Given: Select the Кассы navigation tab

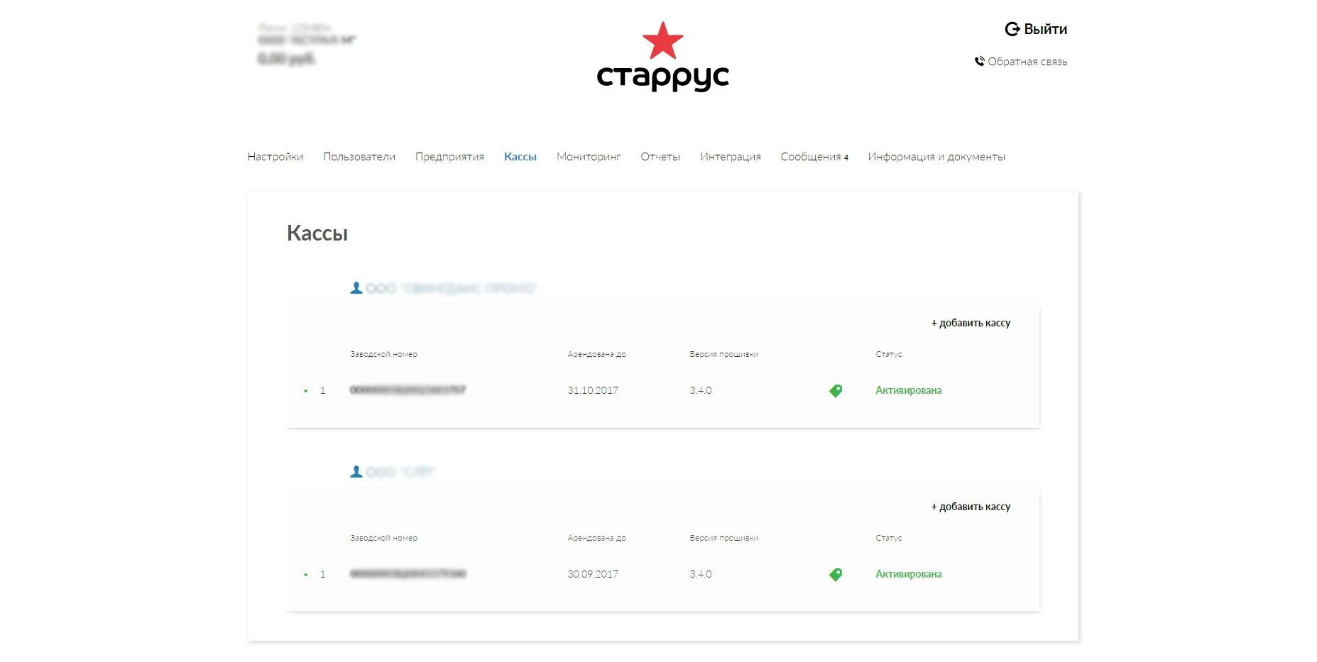Looking at the screenshot, I should coord(520,157).
